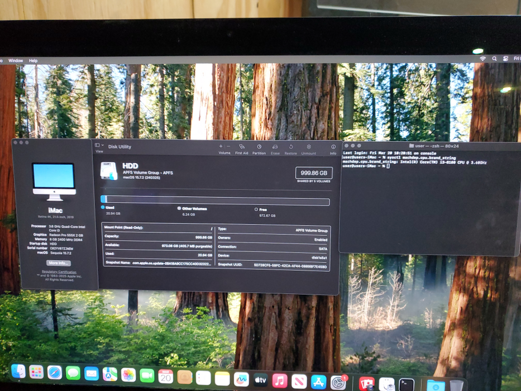The image size is (521, 391).
Task: Click the SATA connection value
Action: point(323,249)
